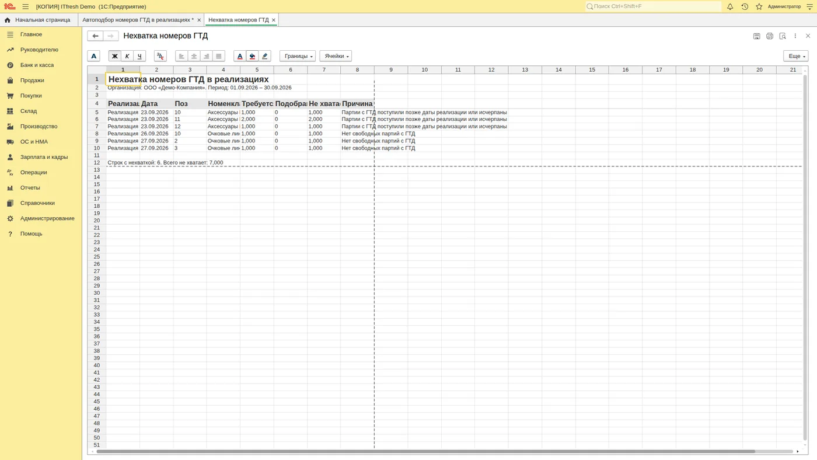The height and width of the screenshot is (460, 817).
Task: Pick the cell fill color bucket
Action: [252, 56]
